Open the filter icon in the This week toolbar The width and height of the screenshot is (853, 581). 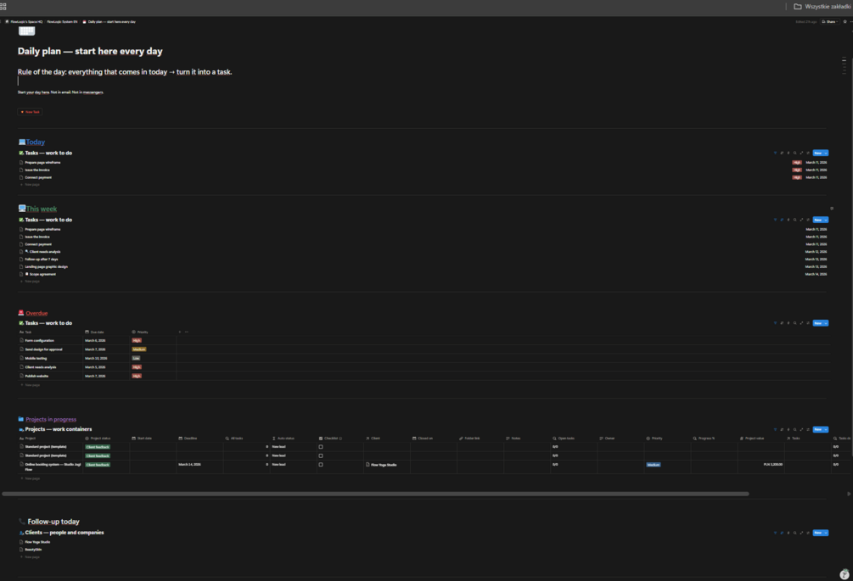pyautogui.click(x=775, y=221)
